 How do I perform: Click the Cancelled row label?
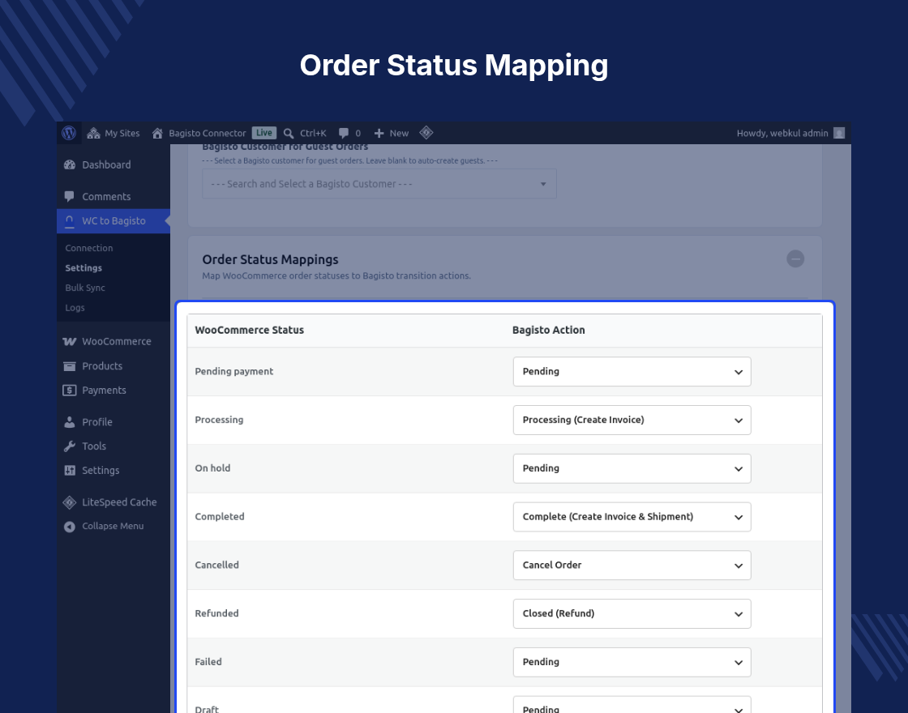click(x=216, y=566)
